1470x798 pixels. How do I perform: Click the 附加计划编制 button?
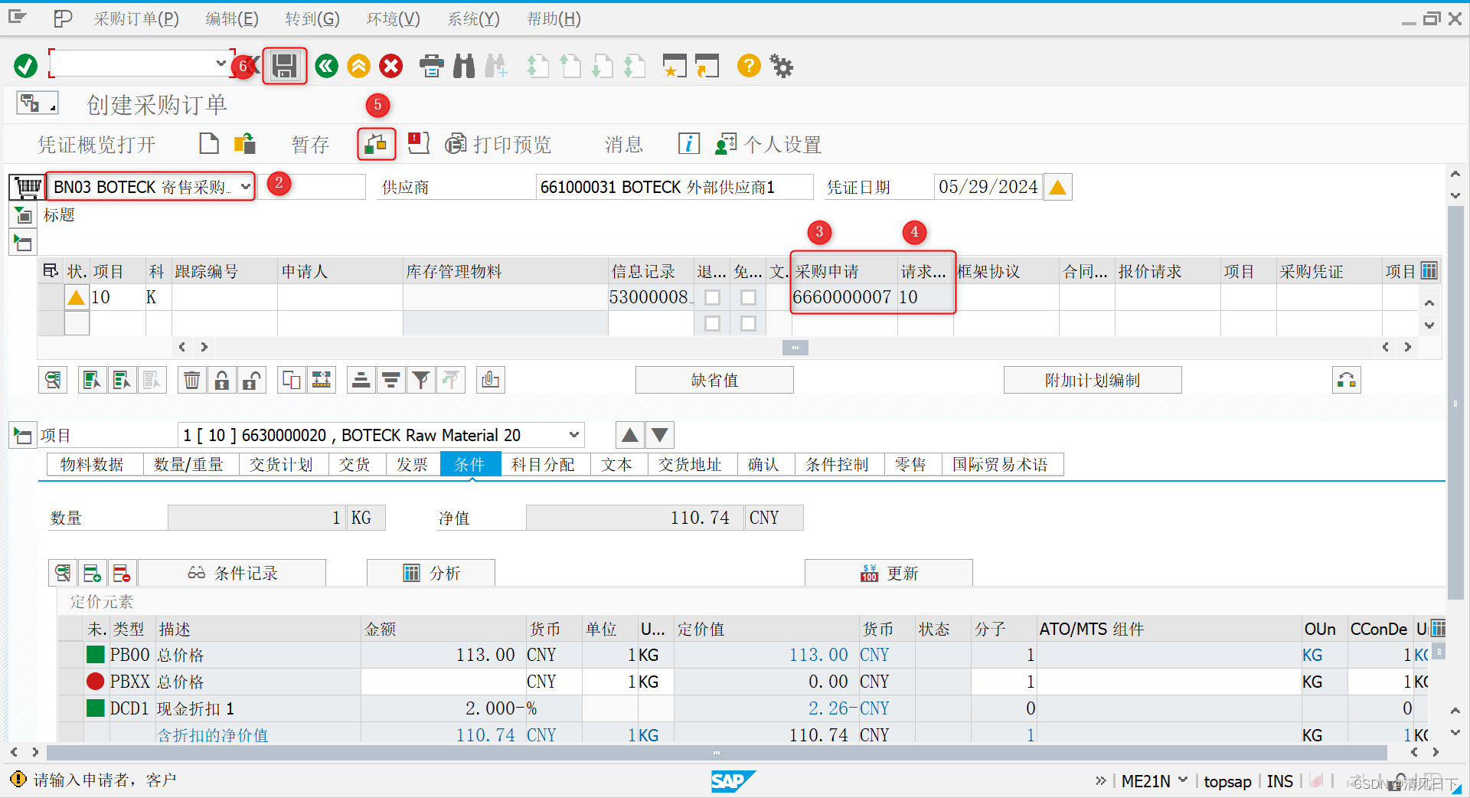[x=1092, y=380]
